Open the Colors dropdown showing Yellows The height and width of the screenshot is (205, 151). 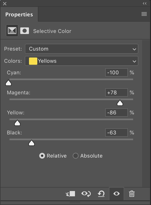point(82,61)
